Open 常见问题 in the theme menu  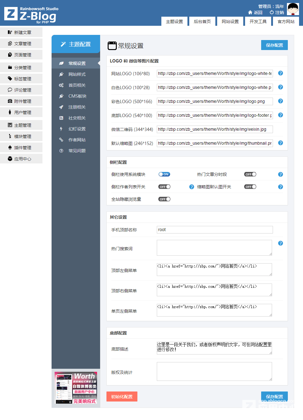tap(77, 151)
